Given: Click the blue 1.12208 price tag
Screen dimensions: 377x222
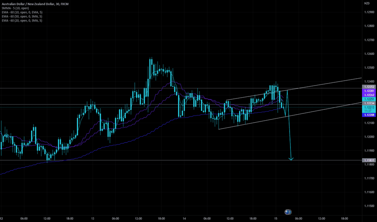Looking at the screenshot, I should pyautogui.click(x=369, y=115).
